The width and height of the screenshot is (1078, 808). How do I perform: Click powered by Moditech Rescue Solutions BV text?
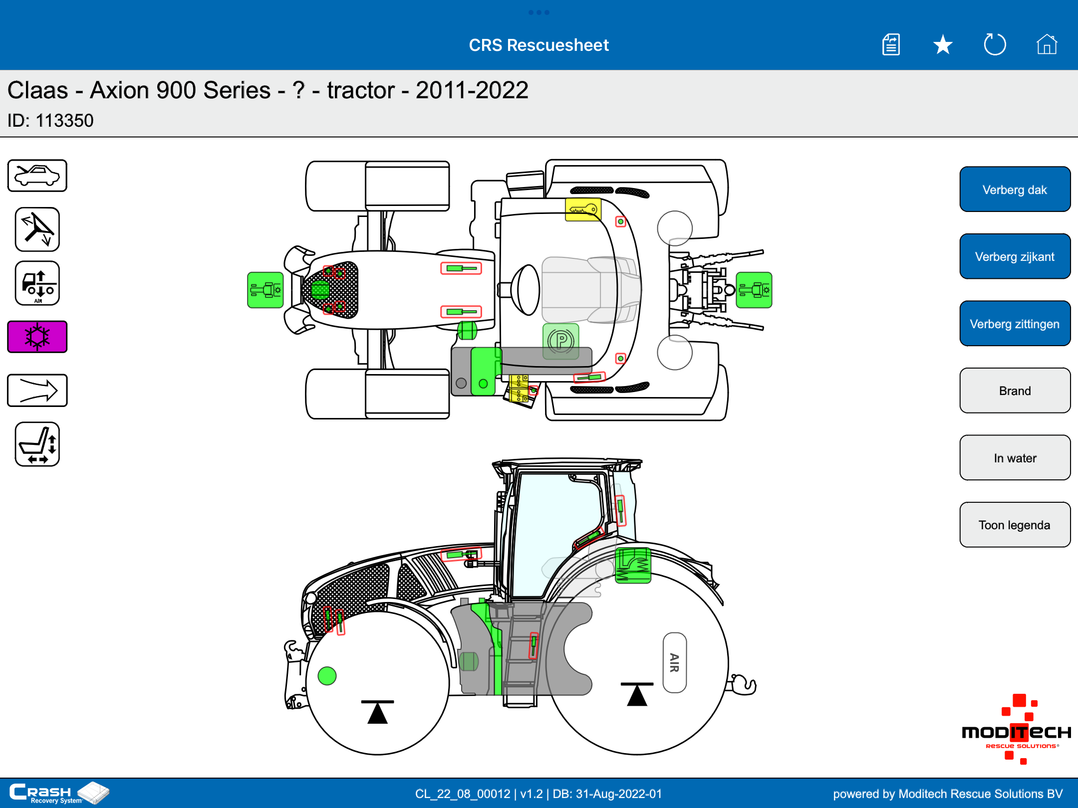(x=948, y=794)
